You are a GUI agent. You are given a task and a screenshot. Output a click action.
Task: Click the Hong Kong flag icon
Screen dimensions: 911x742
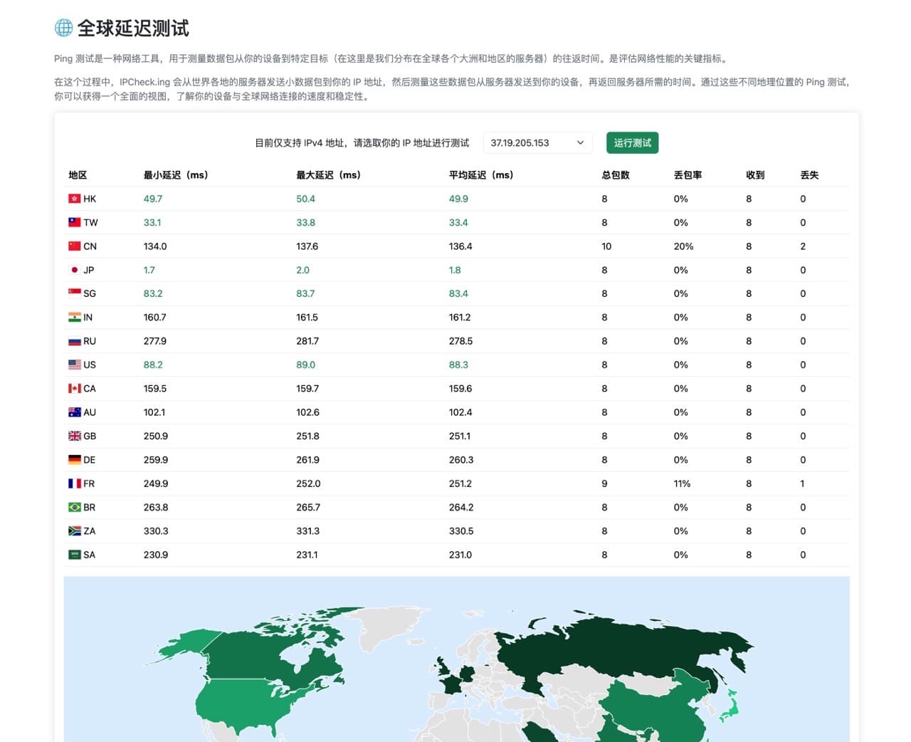[74, 199]
